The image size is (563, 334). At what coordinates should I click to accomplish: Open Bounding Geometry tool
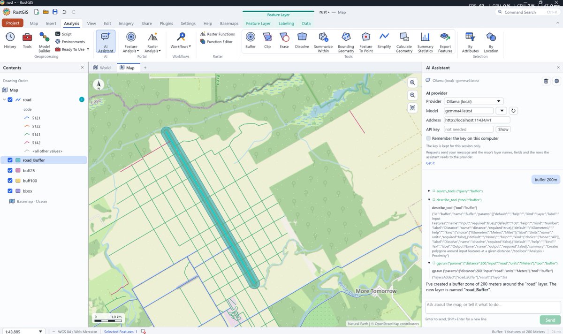[x=346, y=42]
